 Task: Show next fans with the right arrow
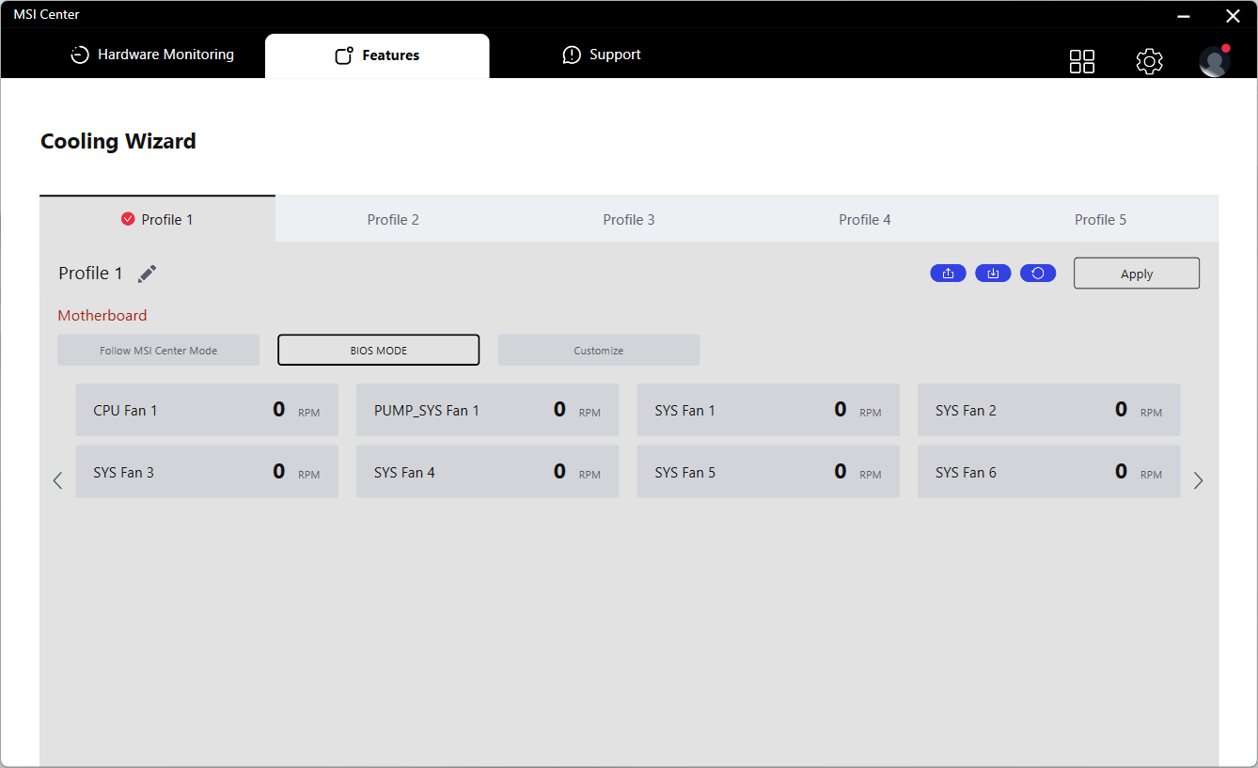[1198, 480]
